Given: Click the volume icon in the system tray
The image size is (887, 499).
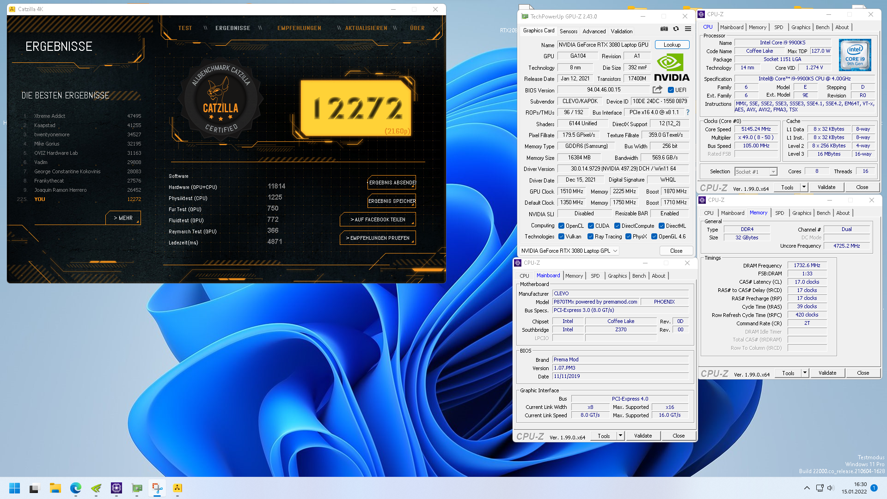Looking at the screenshot, I should pos(830,488).
